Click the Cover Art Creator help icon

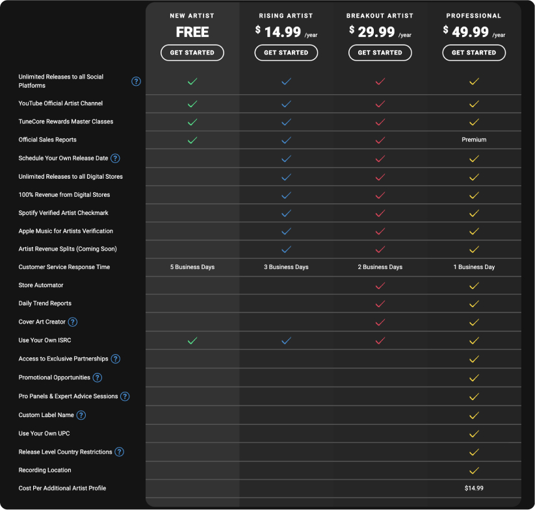click(73, 322)
